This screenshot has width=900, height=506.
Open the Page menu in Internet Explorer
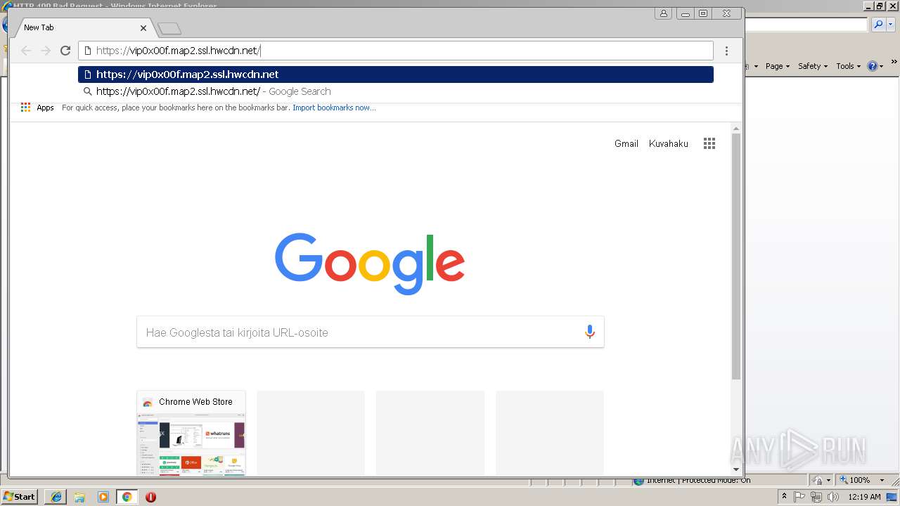pos(777,66)
